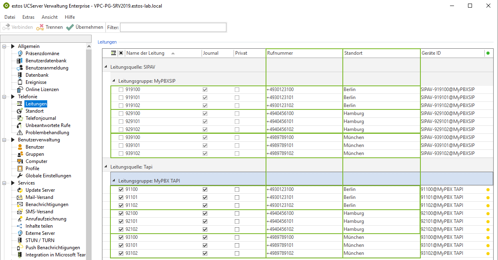The width and height of the screenshot is (498, 260).
Task: Collapse the Leitungsquelle: SIPAV group
Action: [106, 67]
